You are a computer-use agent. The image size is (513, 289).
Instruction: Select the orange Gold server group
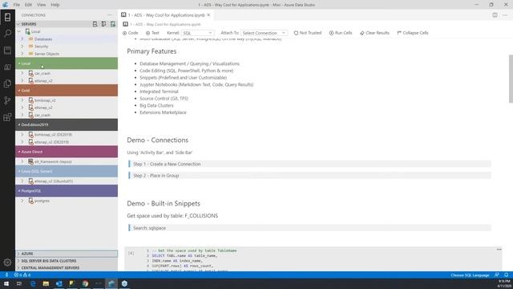pyautogui.click(x=67, y=90)
